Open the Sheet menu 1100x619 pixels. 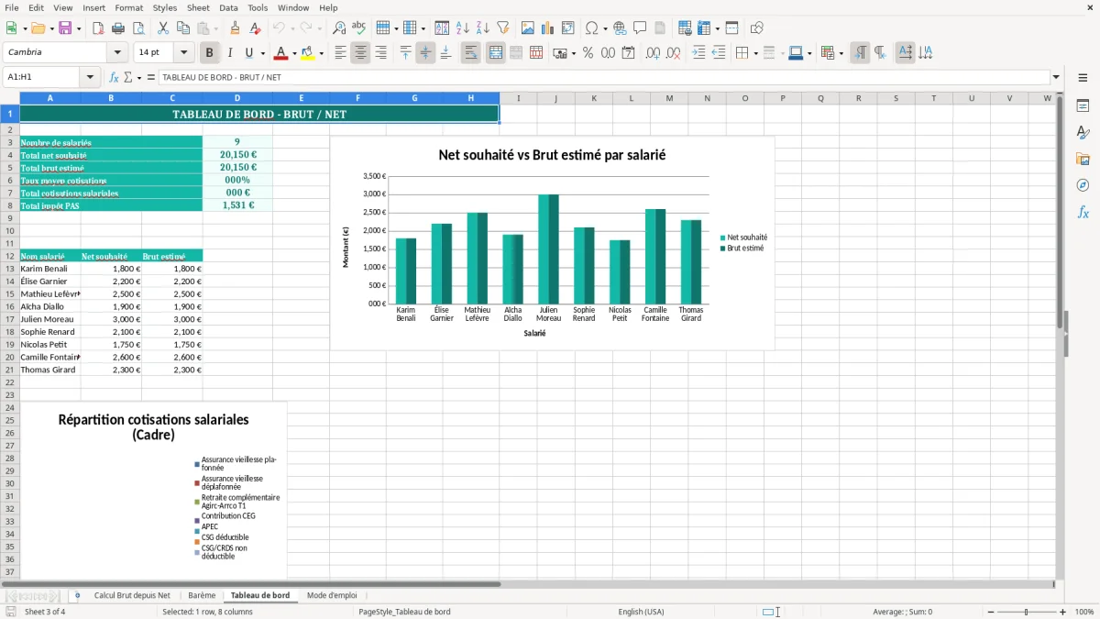click(198, 7)
